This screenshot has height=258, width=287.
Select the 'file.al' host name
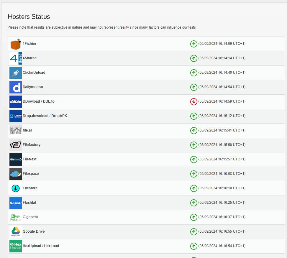tap(27, 130)
